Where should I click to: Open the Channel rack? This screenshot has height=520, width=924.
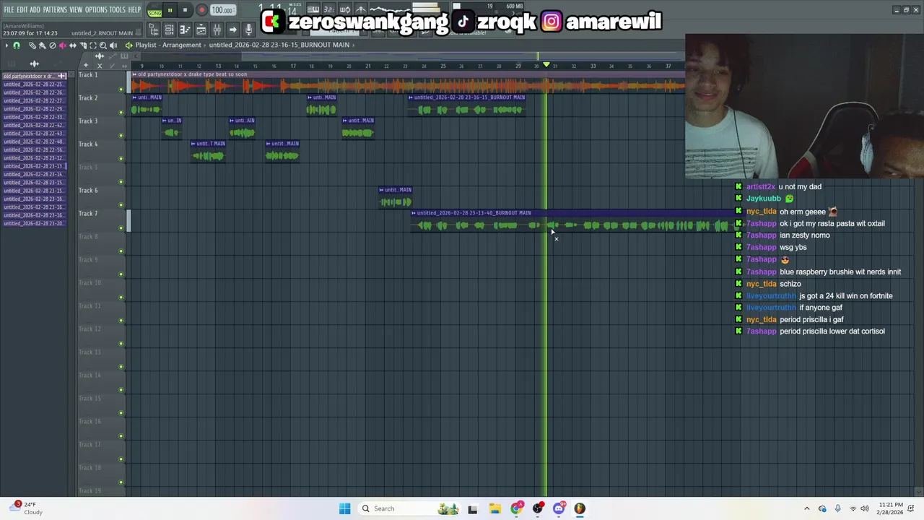(x=169, y=29)
